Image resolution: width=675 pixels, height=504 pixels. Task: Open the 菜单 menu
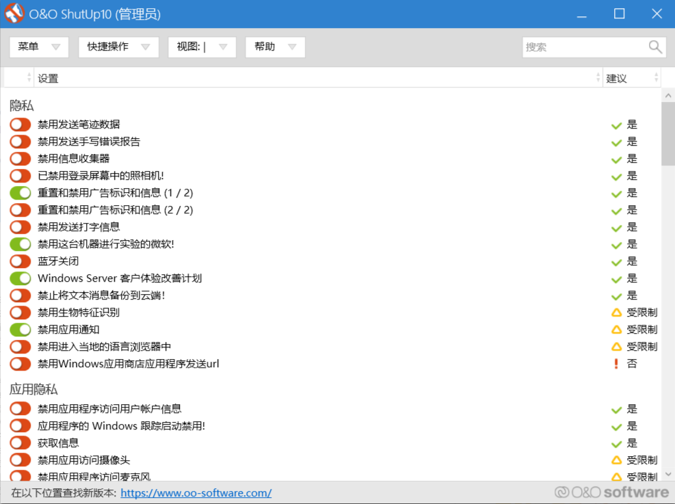39,47
